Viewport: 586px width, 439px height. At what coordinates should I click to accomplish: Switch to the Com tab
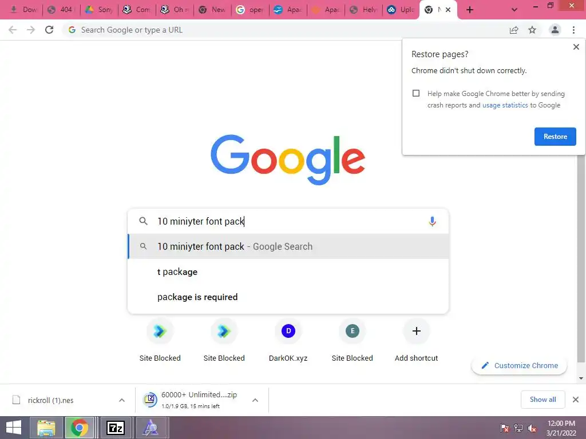[137, 10]
